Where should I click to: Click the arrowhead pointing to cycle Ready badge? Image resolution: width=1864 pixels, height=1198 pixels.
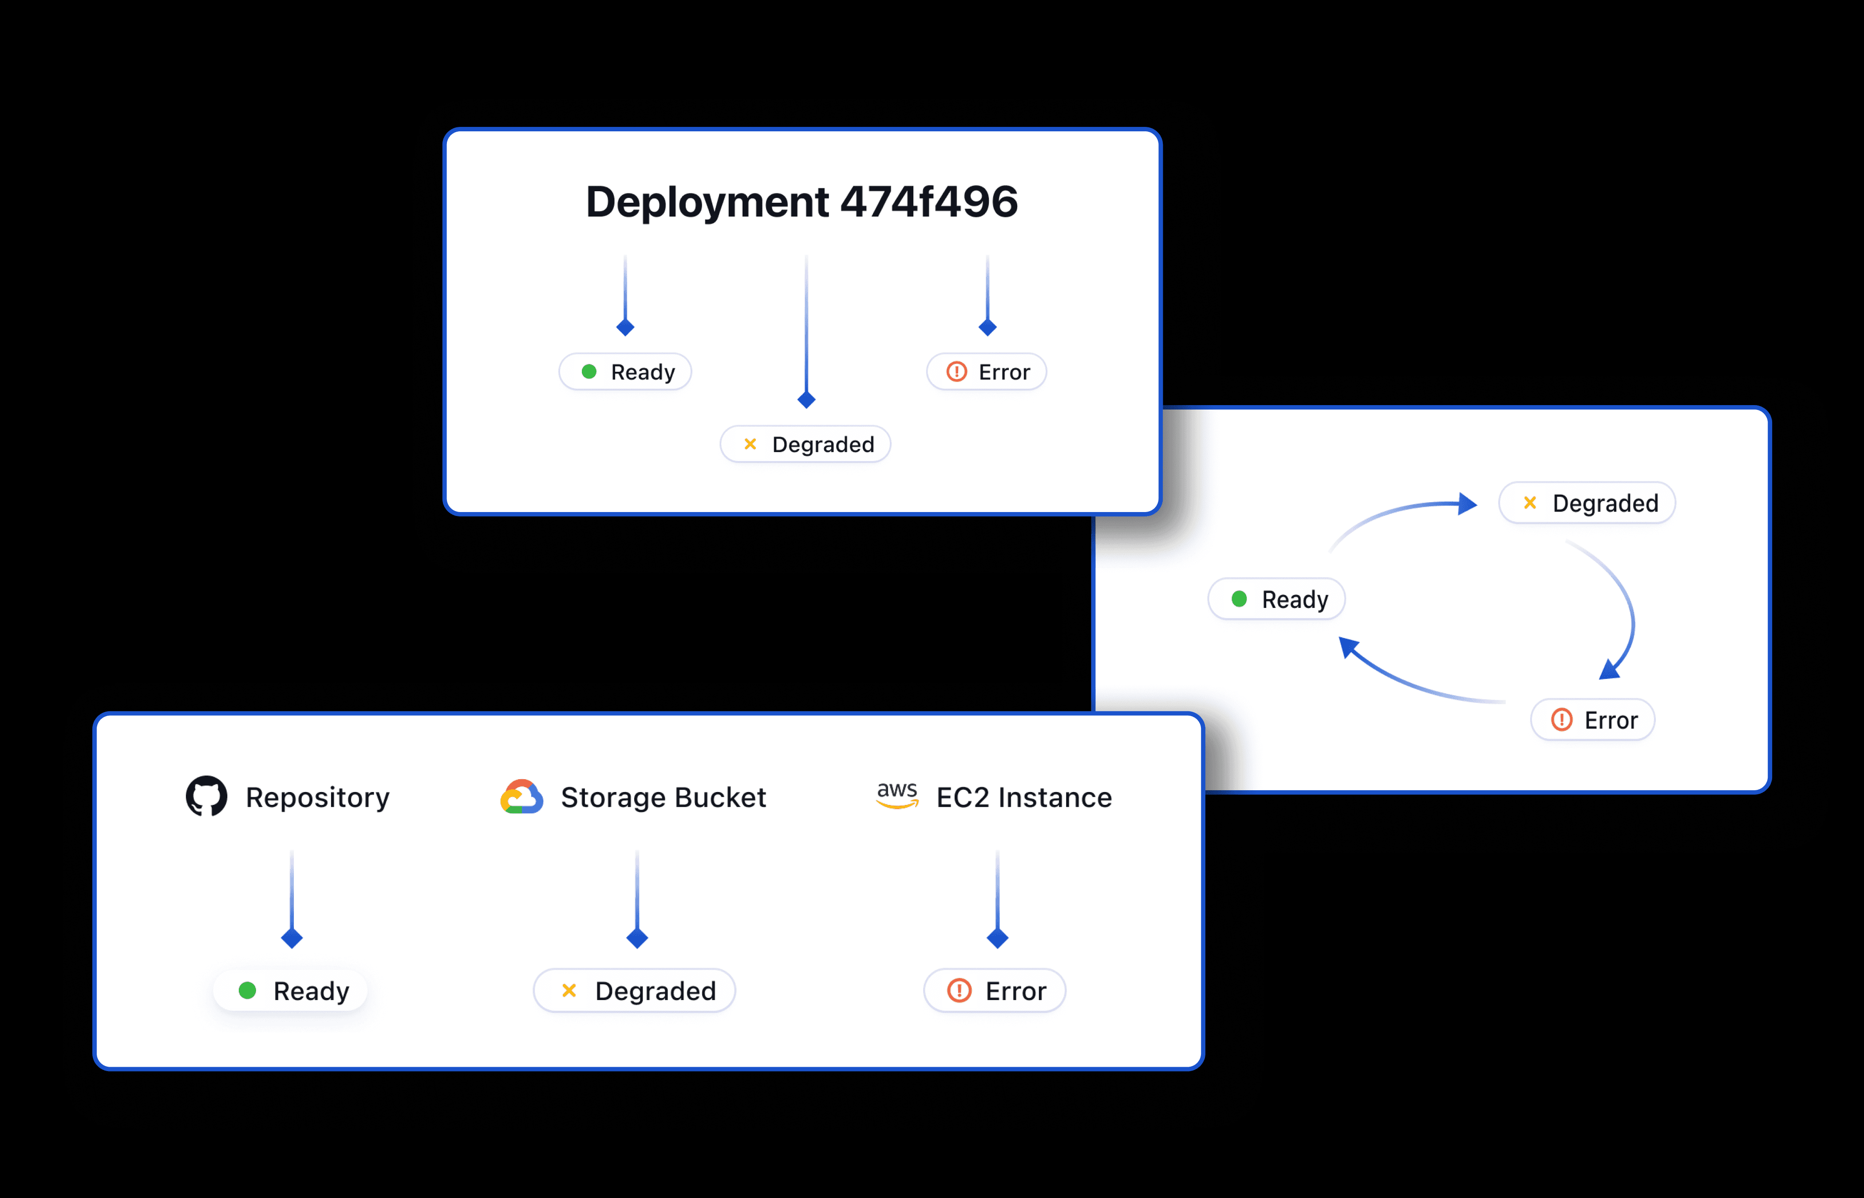[1348, 646]
